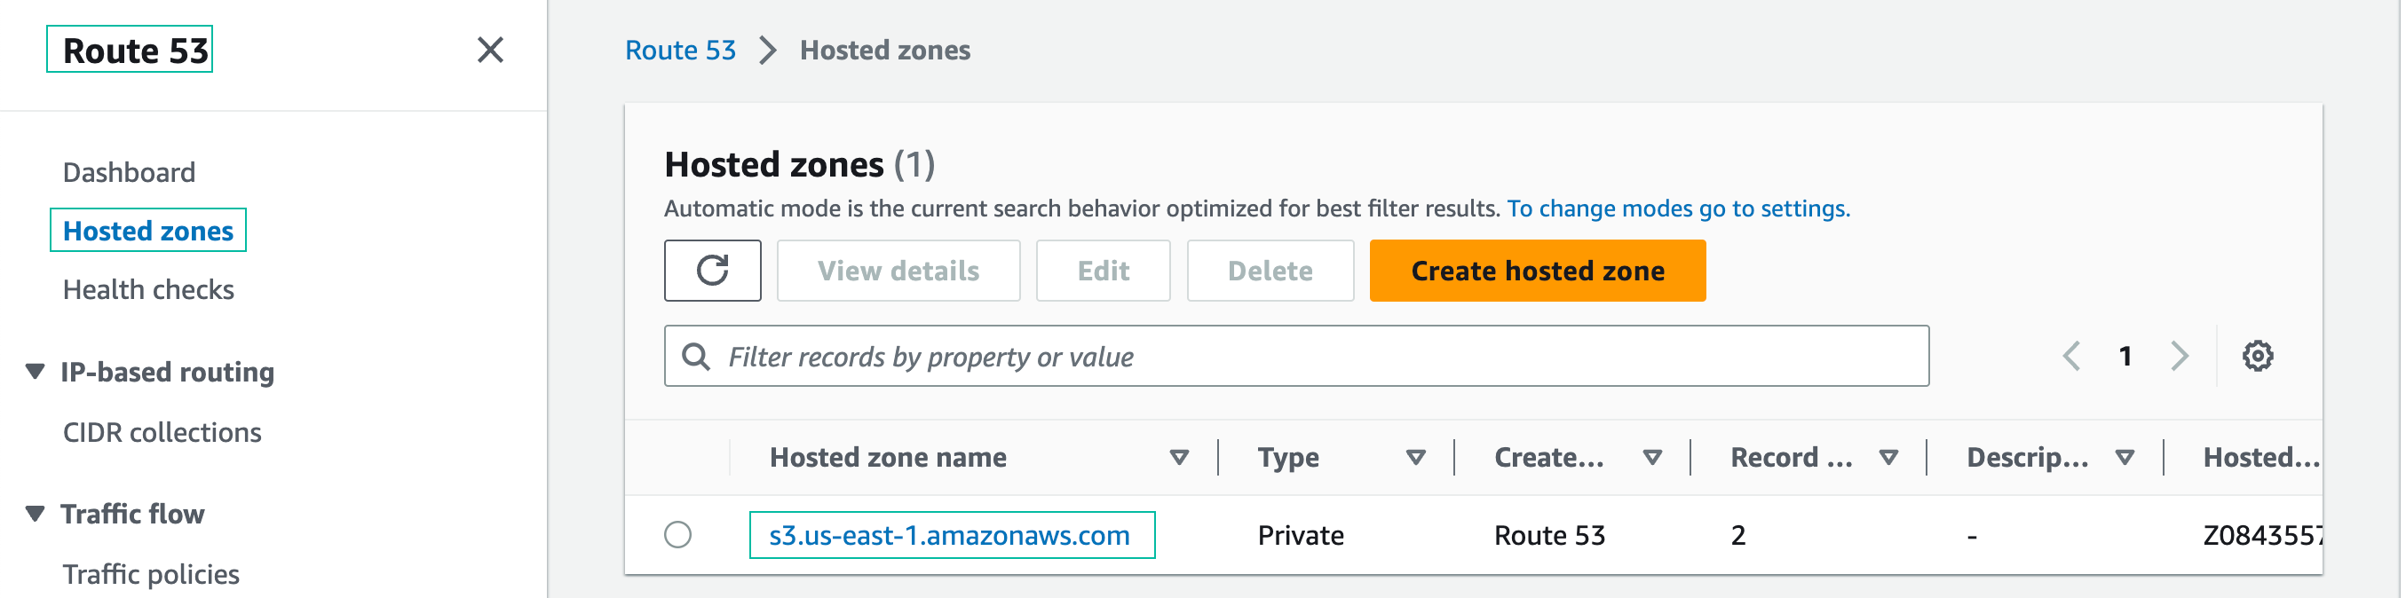Focus the Filter records search field
The width and height of the screenshot is (2406, 598).
(x=1308, y=357)
